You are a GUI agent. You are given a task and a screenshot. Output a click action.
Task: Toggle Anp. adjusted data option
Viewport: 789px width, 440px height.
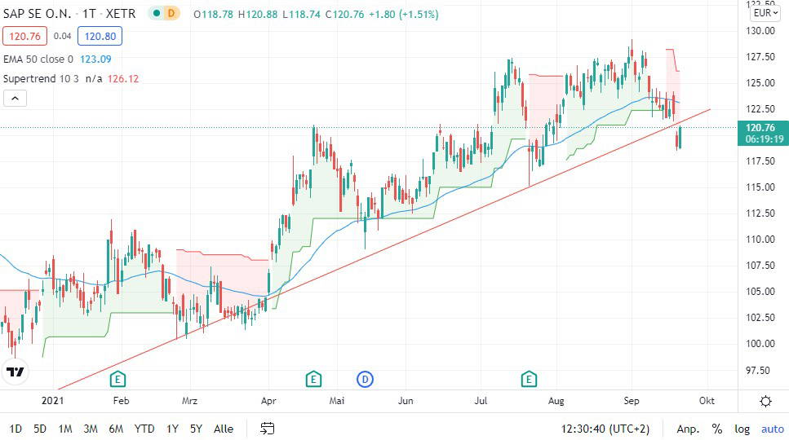(x=688, y=429)
